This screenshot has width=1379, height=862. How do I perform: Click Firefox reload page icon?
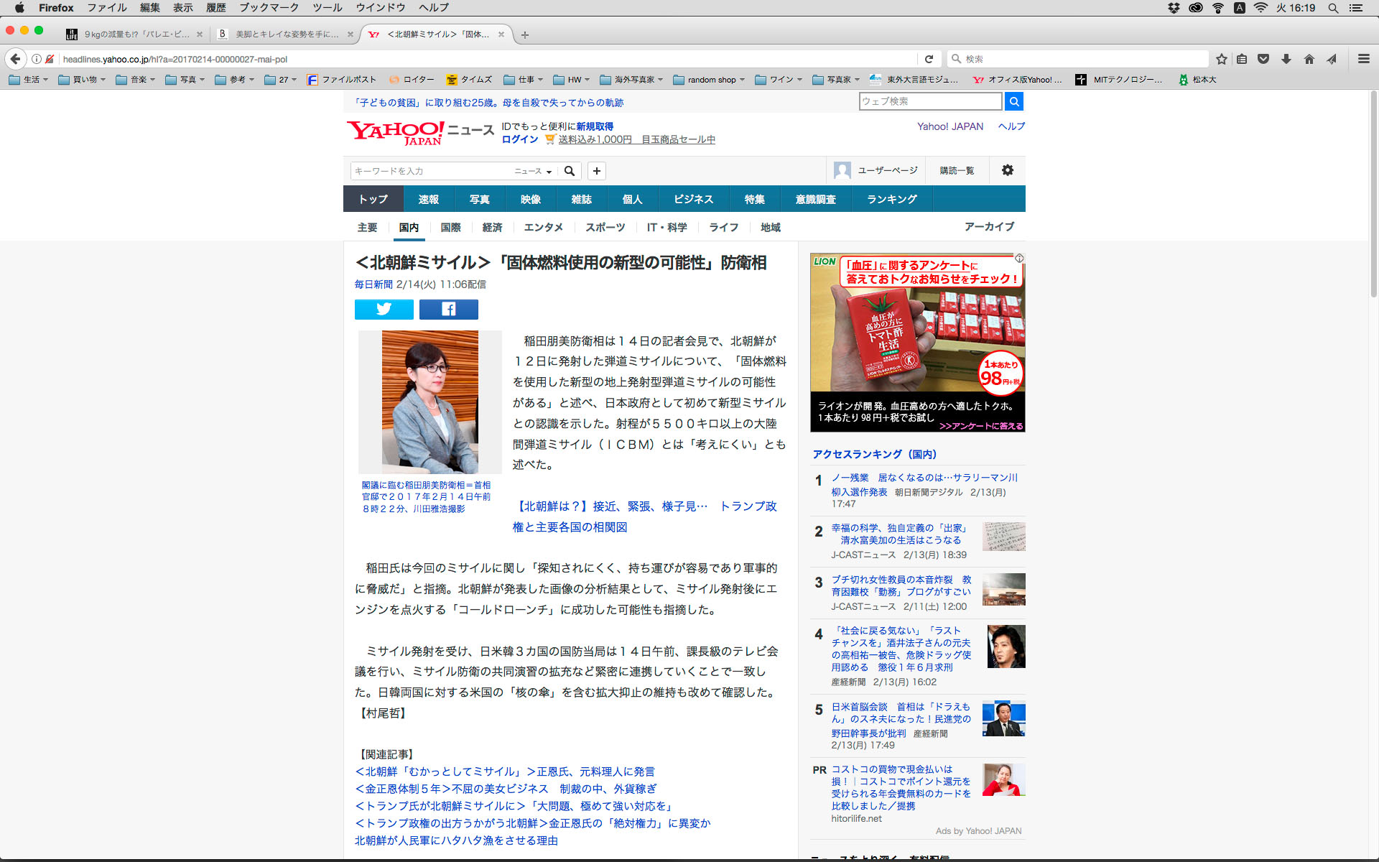coord(929,59)
